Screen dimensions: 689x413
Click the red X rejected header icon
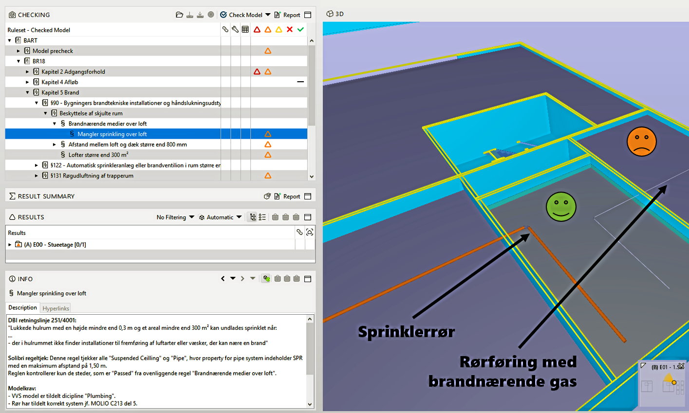290,30
